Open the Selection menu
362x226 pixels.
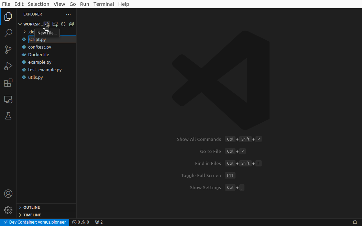coord(39,4)
